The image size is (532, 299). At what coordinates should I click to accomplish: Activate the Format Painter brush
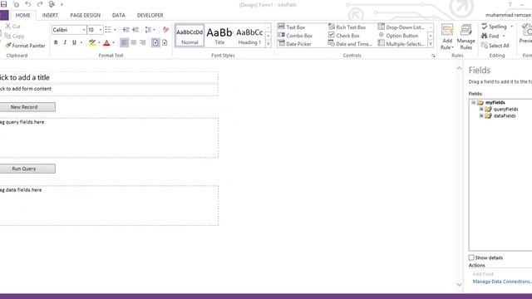25,46
